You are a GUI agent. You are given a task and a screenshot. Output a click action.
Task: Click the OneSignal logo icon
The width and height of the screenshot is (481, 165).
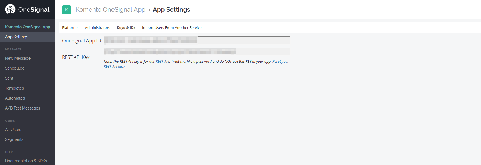[10, 9]
